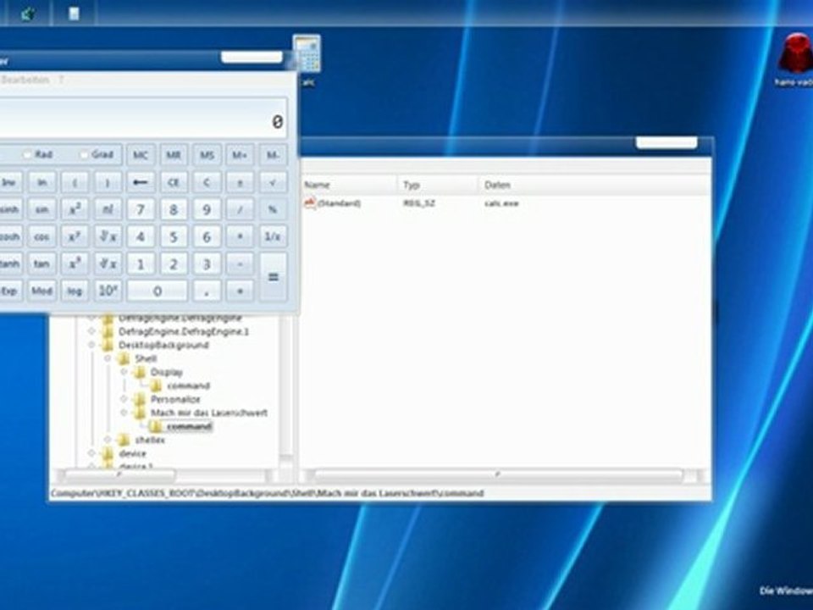Expand the shellex key
813x610 pixels.
tap(108, 440)
